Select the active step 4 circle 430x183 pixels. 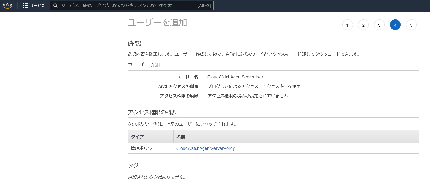click(x=395, y=25)
